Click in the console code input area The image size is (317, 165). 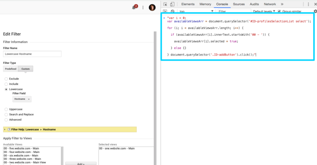[x=238, y=36]
